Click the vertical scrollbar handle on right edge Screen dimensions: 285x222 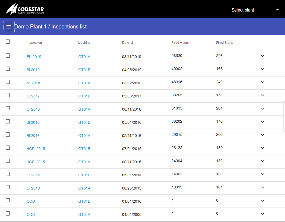[284, 116]
